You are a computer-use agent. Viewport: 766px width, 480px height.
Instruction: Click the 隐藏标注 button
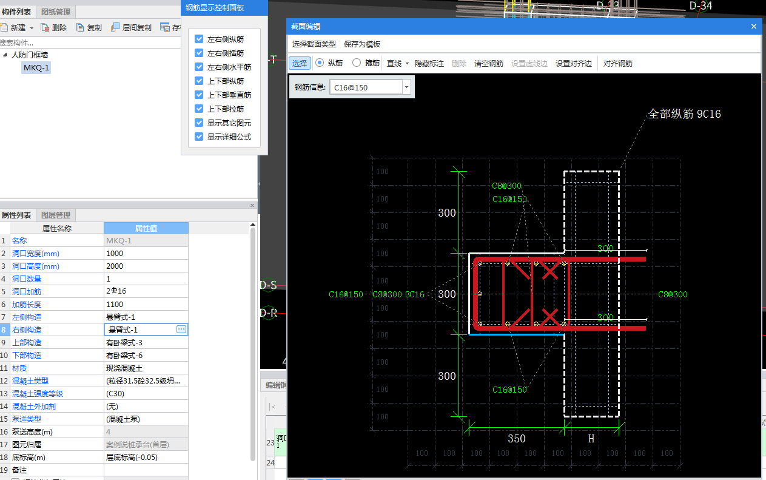tap(429, 64)
